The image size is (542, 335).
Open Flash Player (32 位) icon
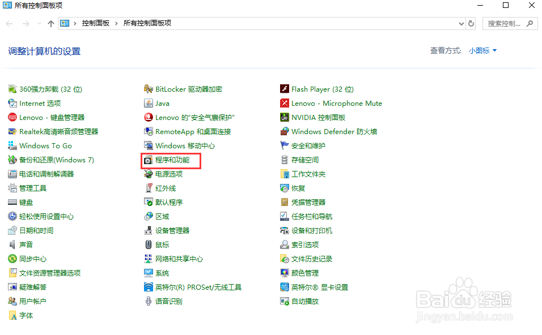[x=284, y=89]
